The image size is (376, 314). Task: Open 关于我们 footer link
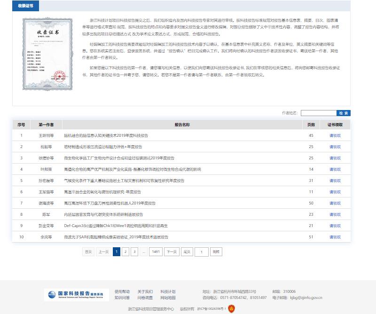pyautogui.click(x=145, y=291)
